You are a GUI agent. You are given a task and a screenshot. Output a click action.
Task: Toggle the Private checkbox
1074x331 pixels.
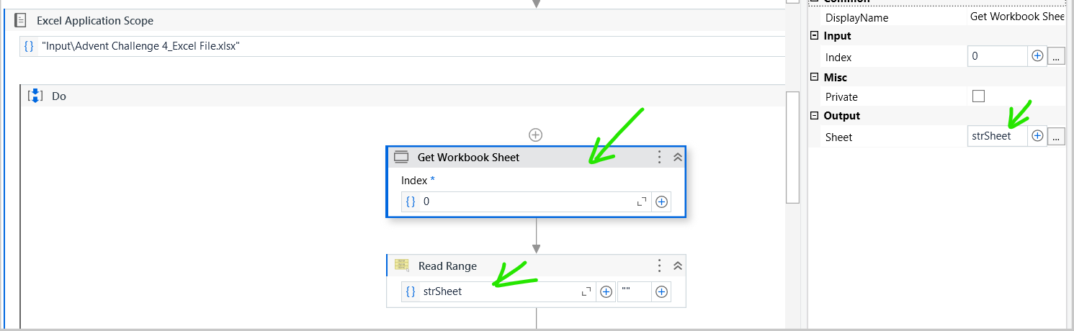coord(978,96)
